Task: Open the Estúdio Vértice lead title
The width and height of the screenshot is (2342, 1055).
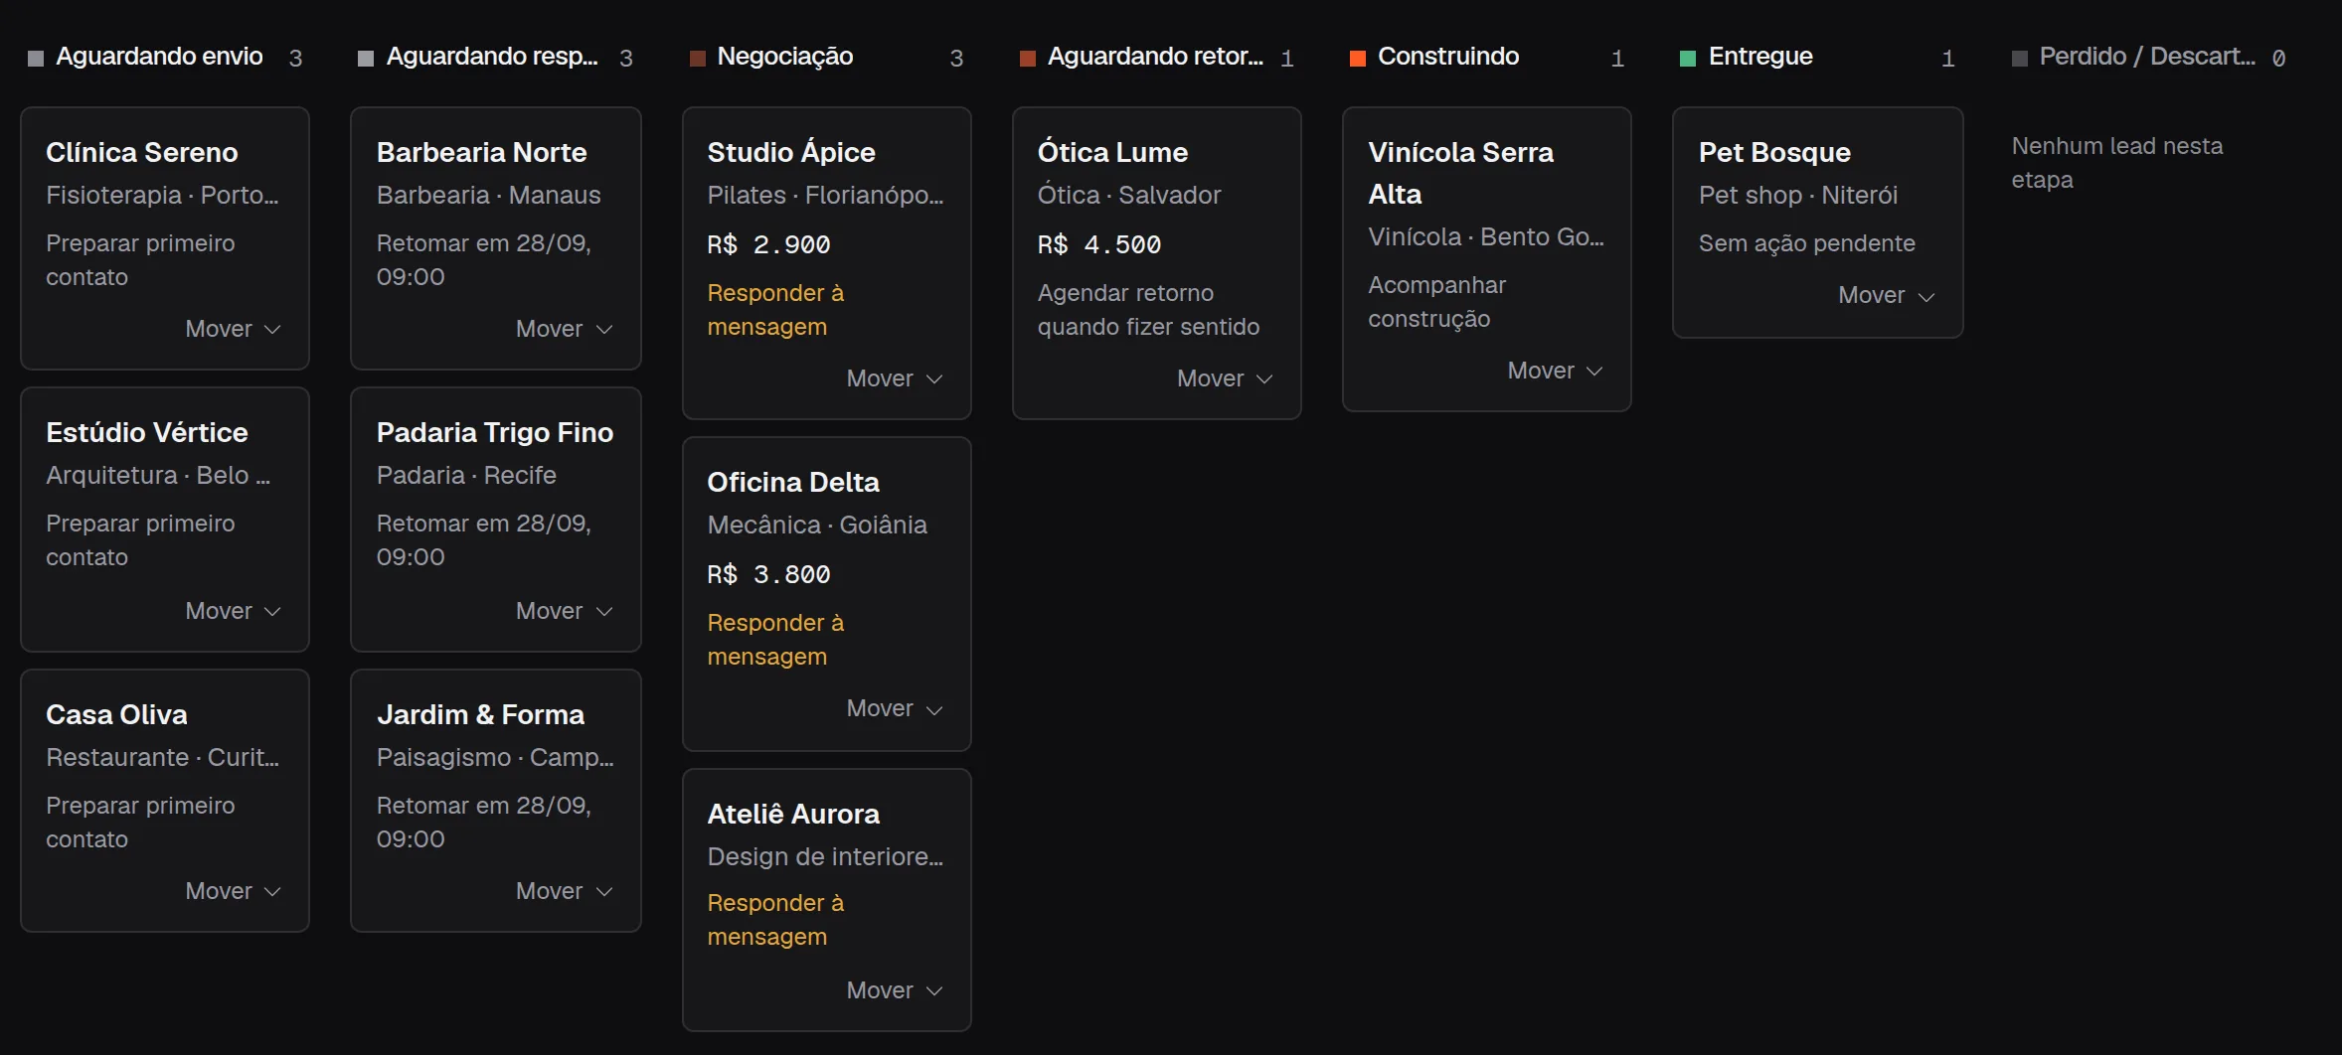Action: coord(147,432)
